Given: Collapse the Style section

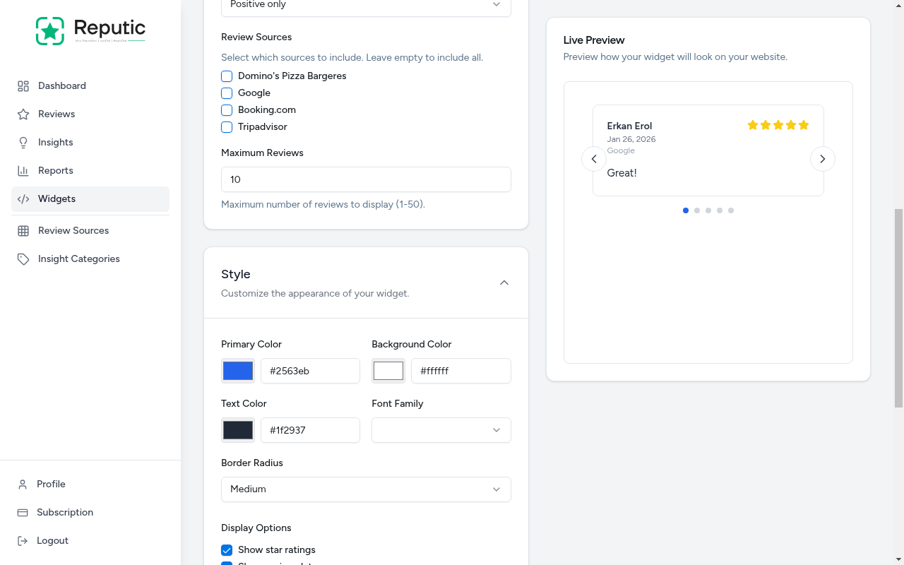Looking at the screenshot, I should click(504, 282).
